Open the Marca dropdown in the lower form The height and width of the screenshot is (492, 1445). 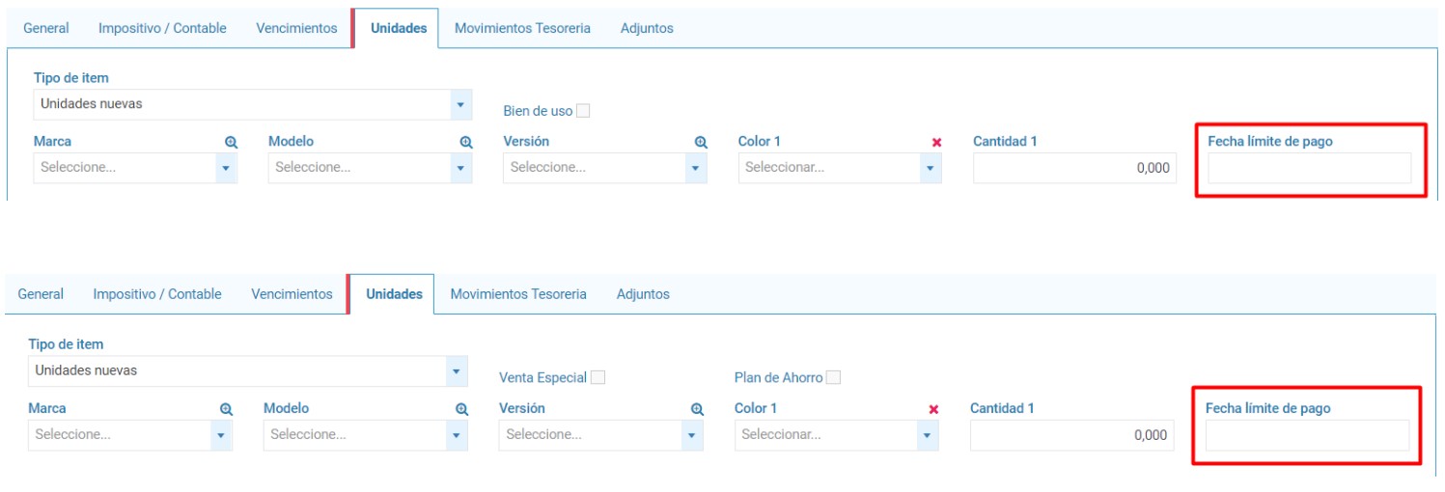[x=223, y=435]
